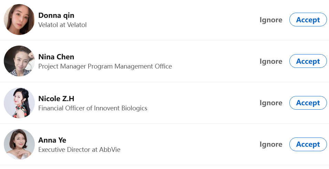
Task: Open Donna qin's profile photo
Action: point(19,20)
